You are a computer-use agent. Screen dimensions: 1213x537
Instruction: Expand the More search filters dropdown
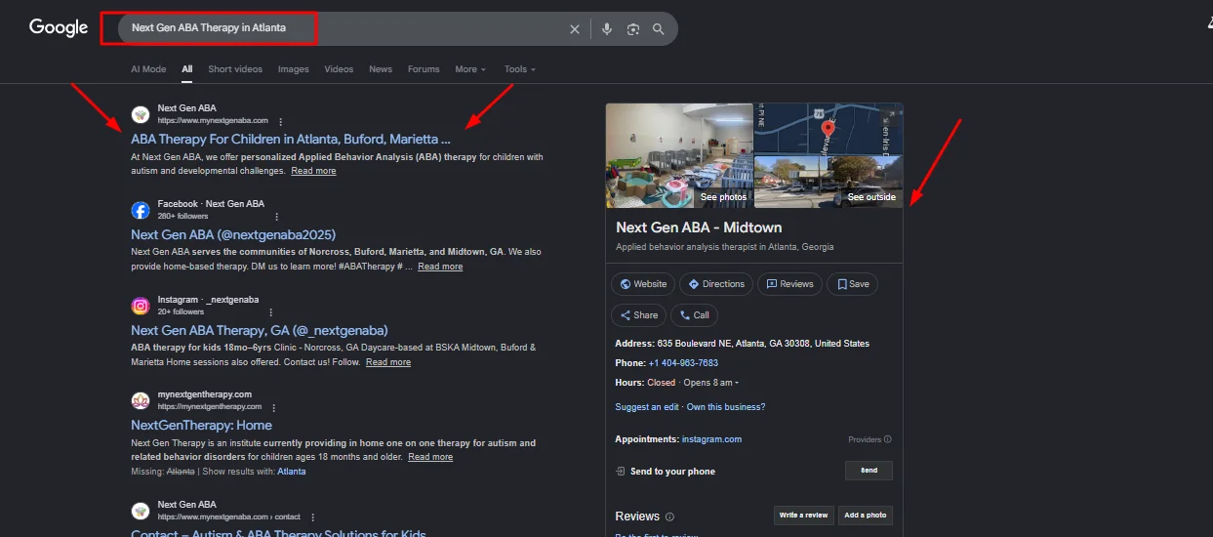[470, 69]
